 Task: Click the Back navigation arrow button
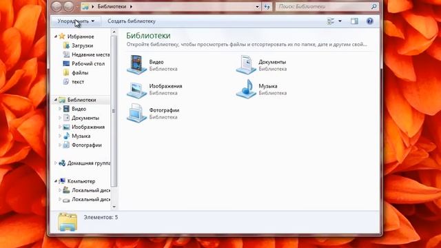[x=57, y=6]
